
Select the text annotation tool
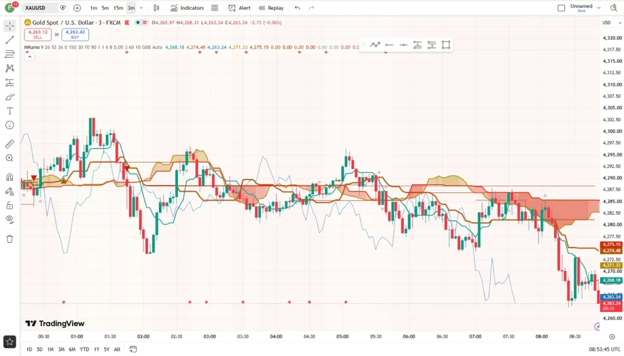pos(10,111)
